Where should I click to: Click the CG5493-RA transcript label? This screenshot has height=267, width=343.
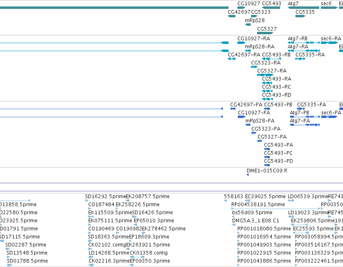tap(277, 79)
